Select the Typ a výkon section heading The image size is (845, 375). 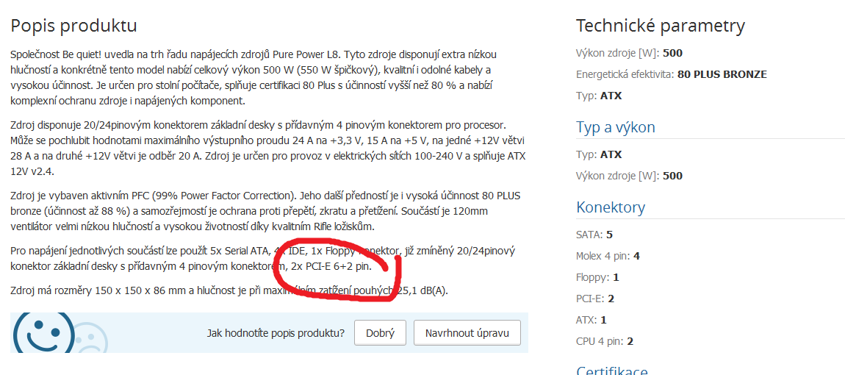616,127
